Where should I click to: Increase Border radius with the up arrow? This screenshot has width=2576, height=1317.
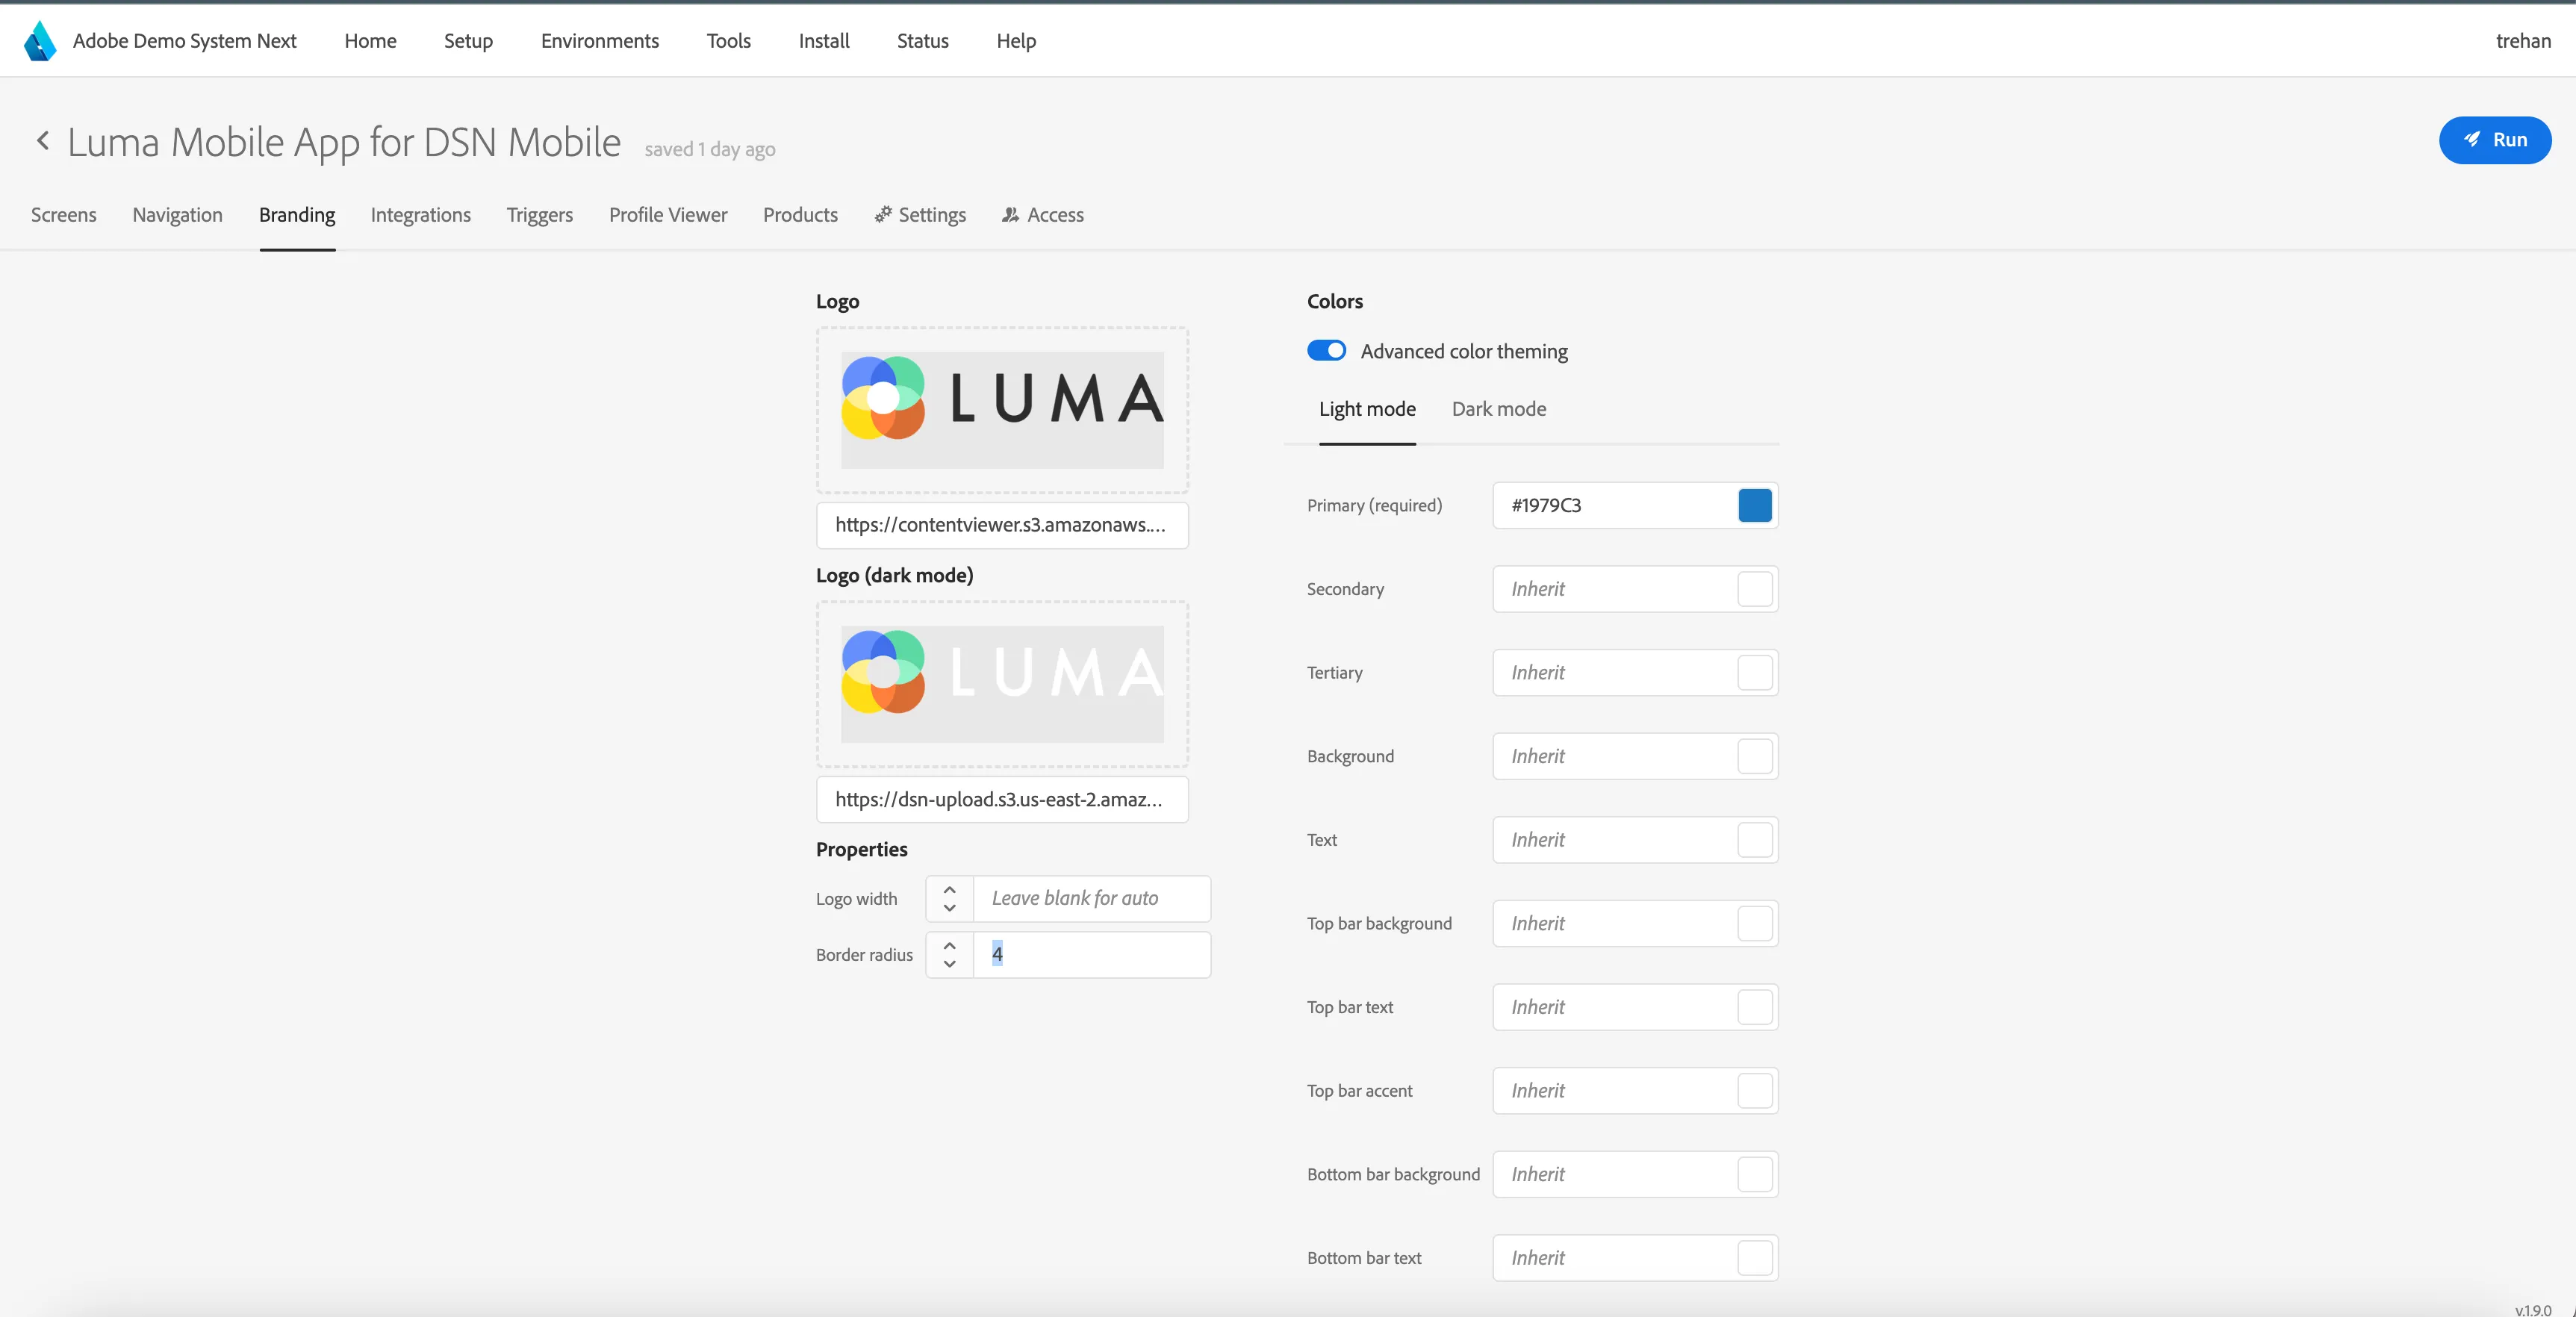coord(949,945)
